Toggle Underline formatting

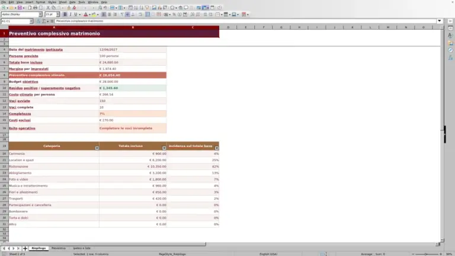pyautogui.click(x=76, y=14)
